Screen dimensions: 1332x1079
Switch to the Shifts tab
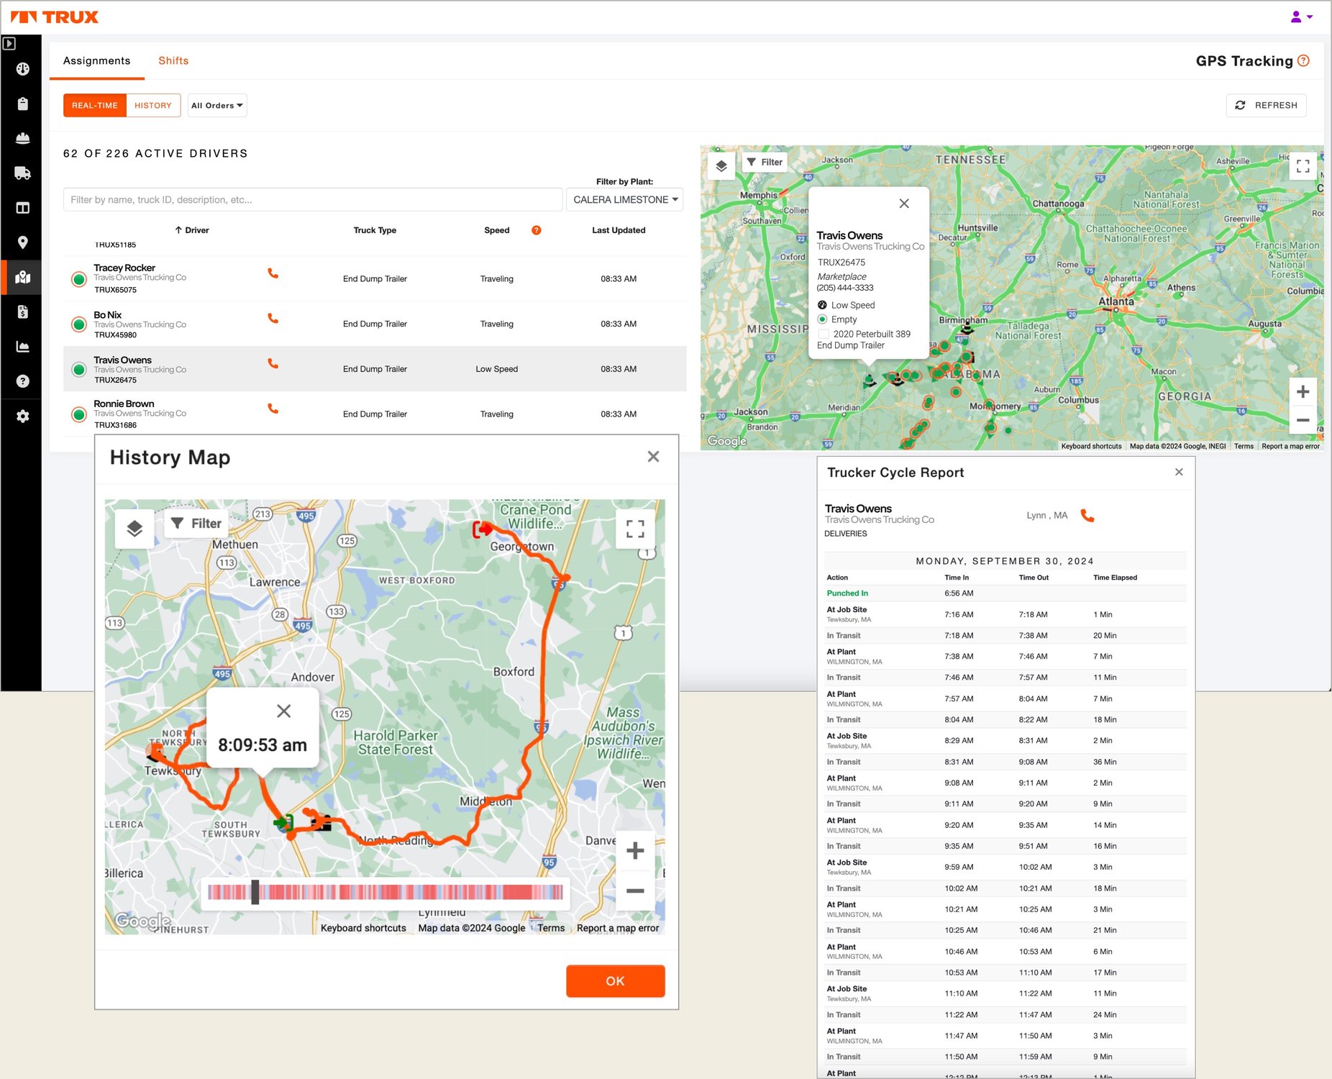(173, 60)
